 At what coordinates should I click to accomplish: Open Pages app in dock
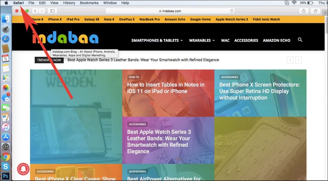click(x=6, y=117)
